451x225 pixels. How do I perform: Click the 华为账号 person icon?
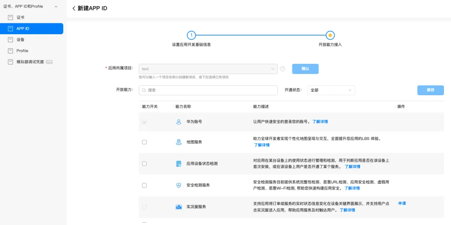click(179, 122)
